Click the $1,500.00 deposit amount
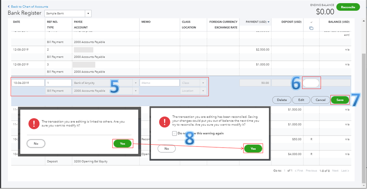The width and height of the screenshot is (367, 189). click(x=295, y=110)
